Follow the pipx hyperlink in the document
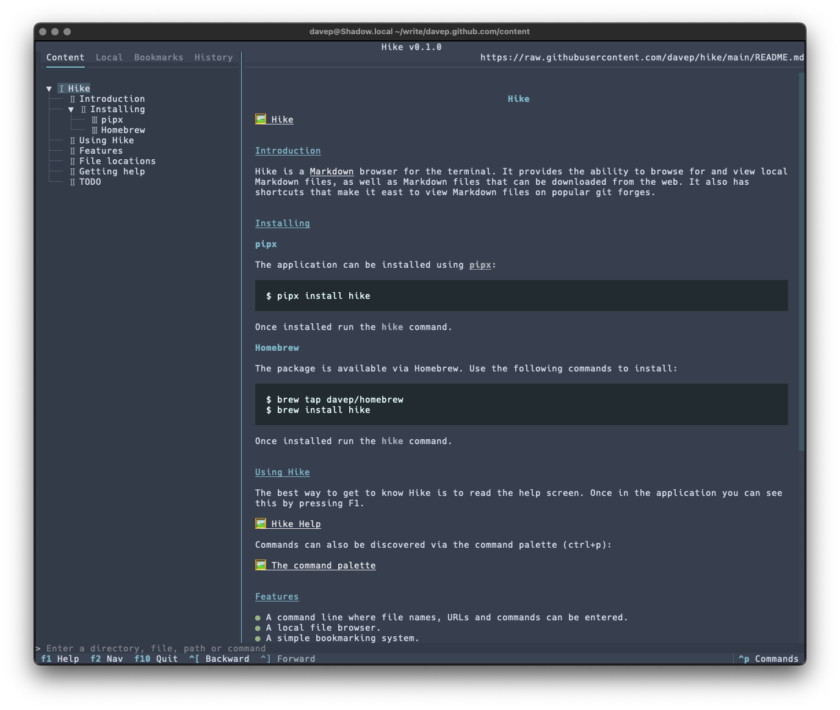The image size is (840, 710). [x=480, y=265]
